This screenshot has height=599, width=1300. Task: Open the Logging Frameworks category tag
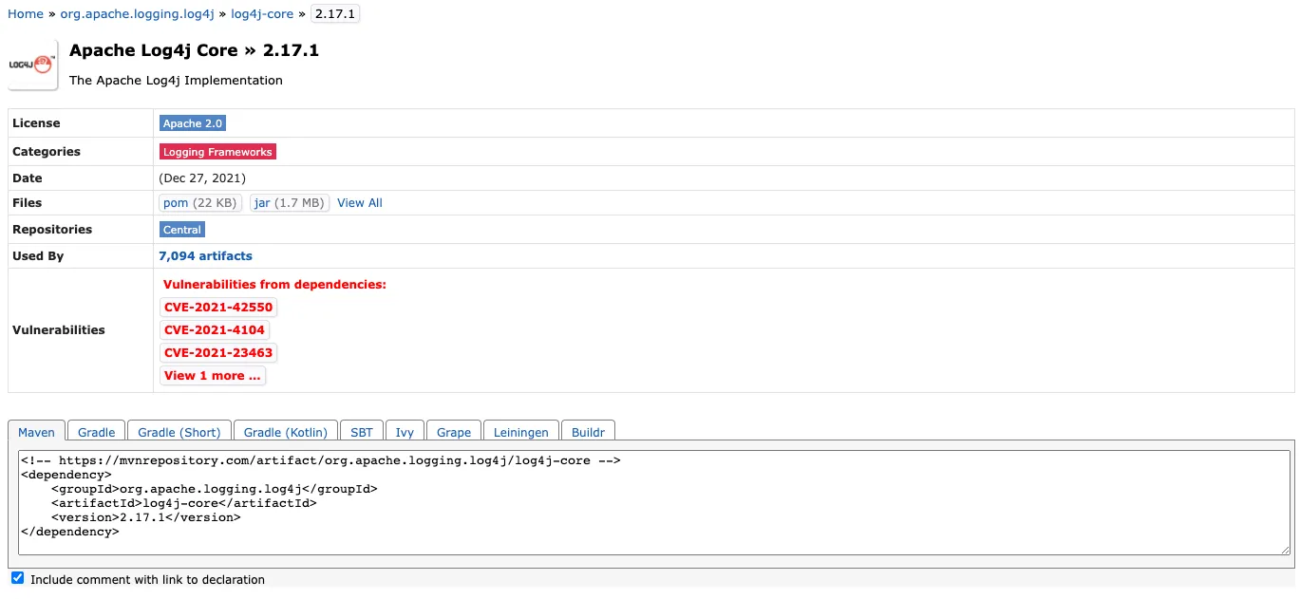point(217,152)
